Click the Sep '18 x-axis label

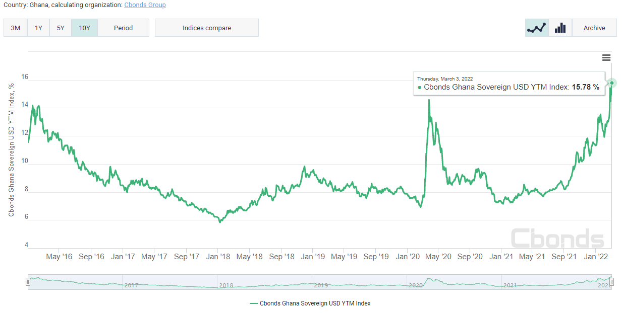pyautogui.click(x=281, y=257)
